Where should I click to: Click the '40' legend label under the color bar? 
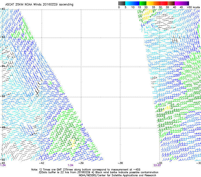click(x=174, y=7)
